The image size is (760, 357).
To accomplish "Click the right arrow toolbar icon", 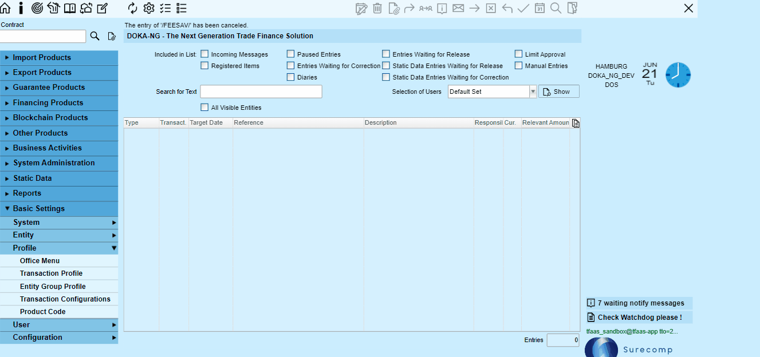I will coord(474,8).
